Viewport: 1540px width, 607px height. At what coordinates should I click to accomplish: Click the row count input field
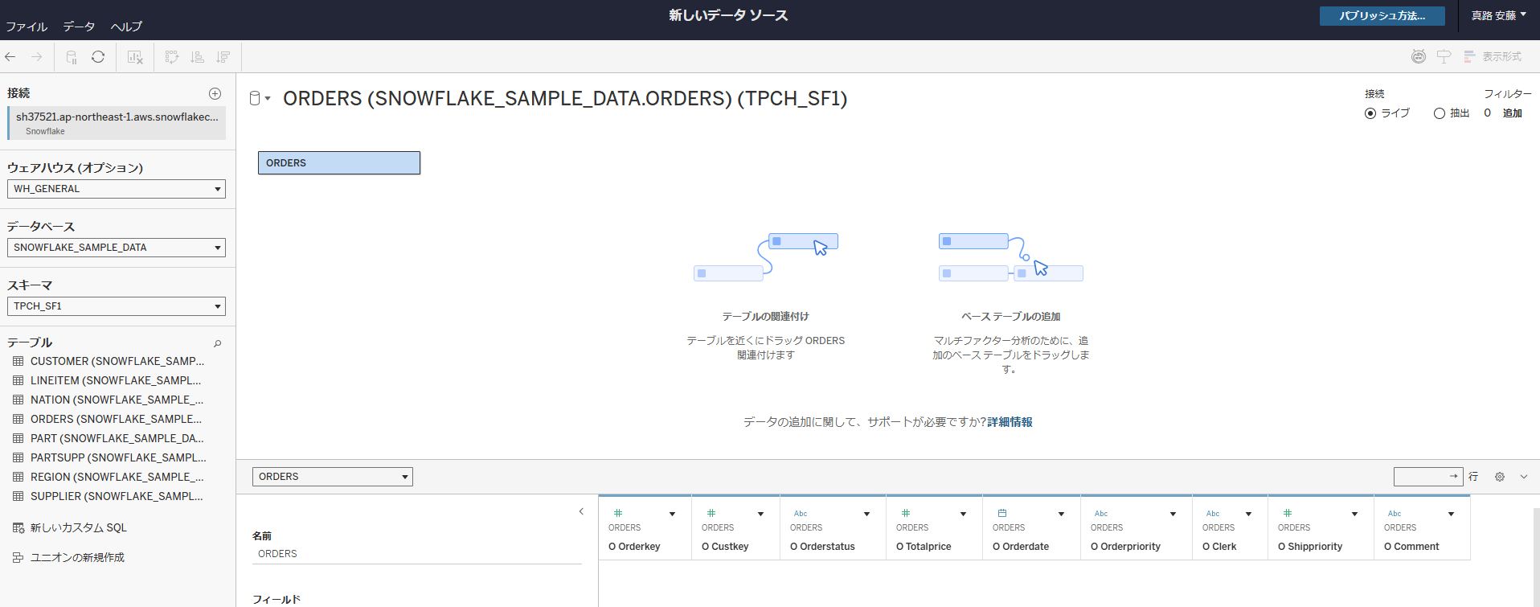(x=1428, y=477)
